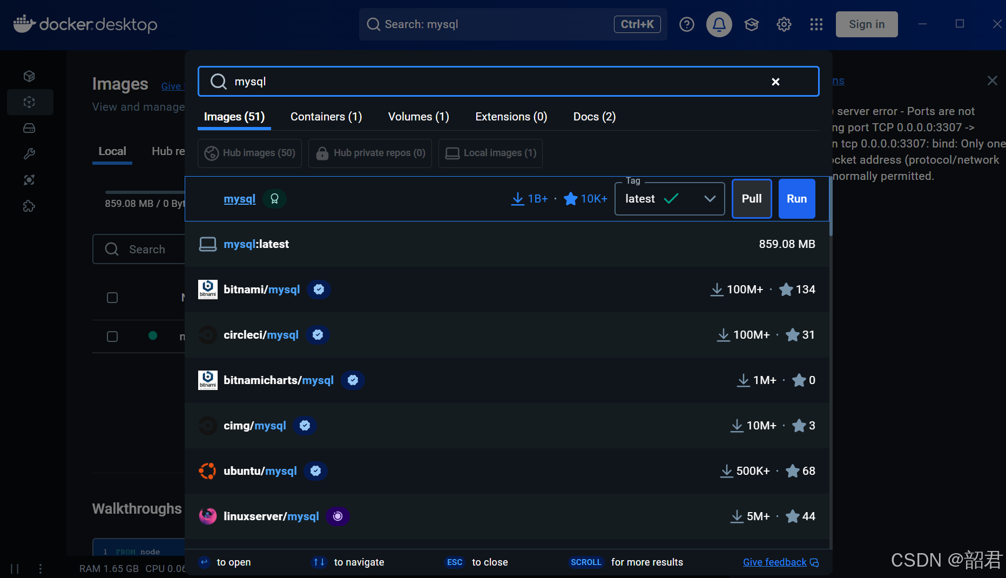Open the mysql official image link
This screenshot has height=578, width=1006.
[240, 199]
